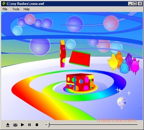
Task: Stop the flash movie playback
Action: click(37, 125)
